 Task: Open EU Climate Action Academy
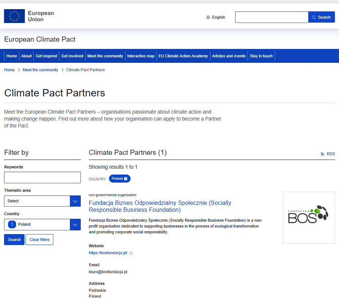[183, 56]
